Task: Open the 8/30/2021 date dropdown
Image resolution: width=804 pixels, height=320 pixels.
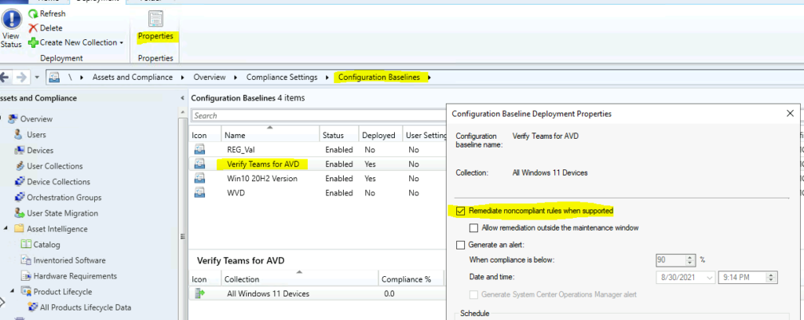Action: click(710, 278)
